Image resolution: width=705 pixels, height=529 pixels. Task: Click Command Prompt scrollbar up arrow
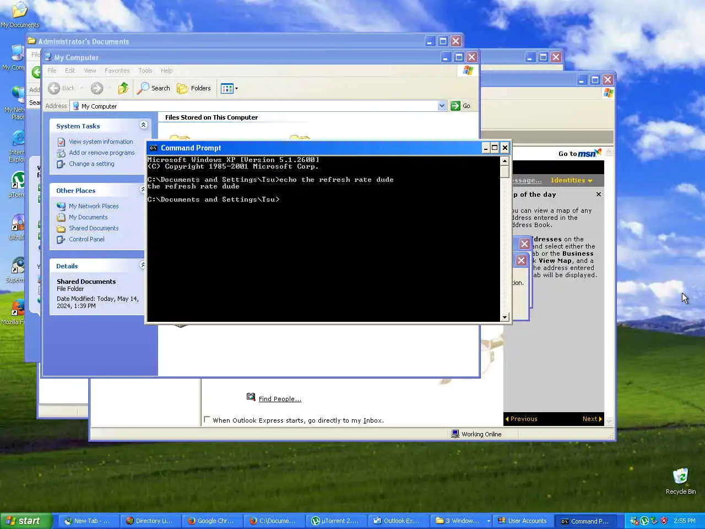(x=505, y=161)
